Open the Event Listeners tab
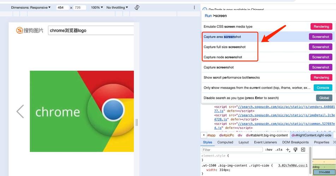Viewport: 336px width, 176px height. coord(265,142)
